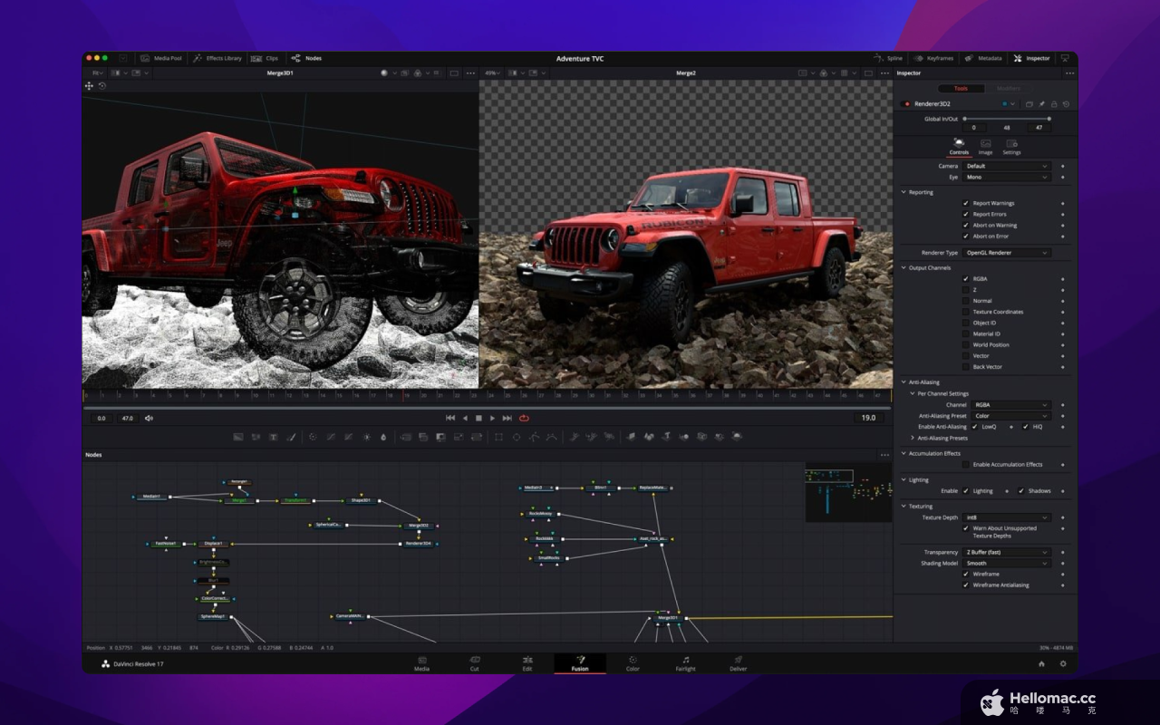Screen dimensions: 1160x725
Task: Select the Paint tool icon in toolbar
Action: coord(291,437)
